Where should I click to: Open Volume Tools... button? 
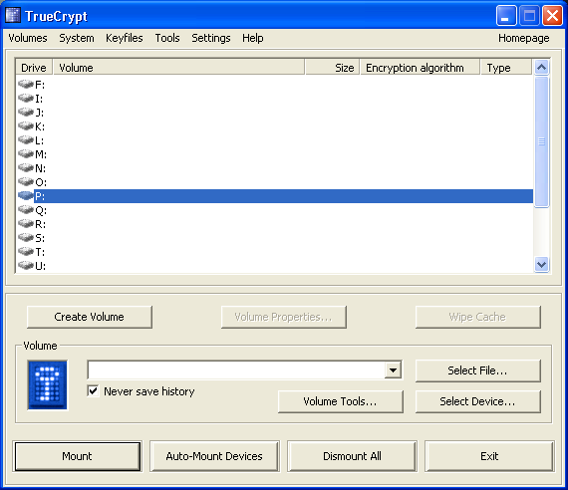(x=340, y=401)
